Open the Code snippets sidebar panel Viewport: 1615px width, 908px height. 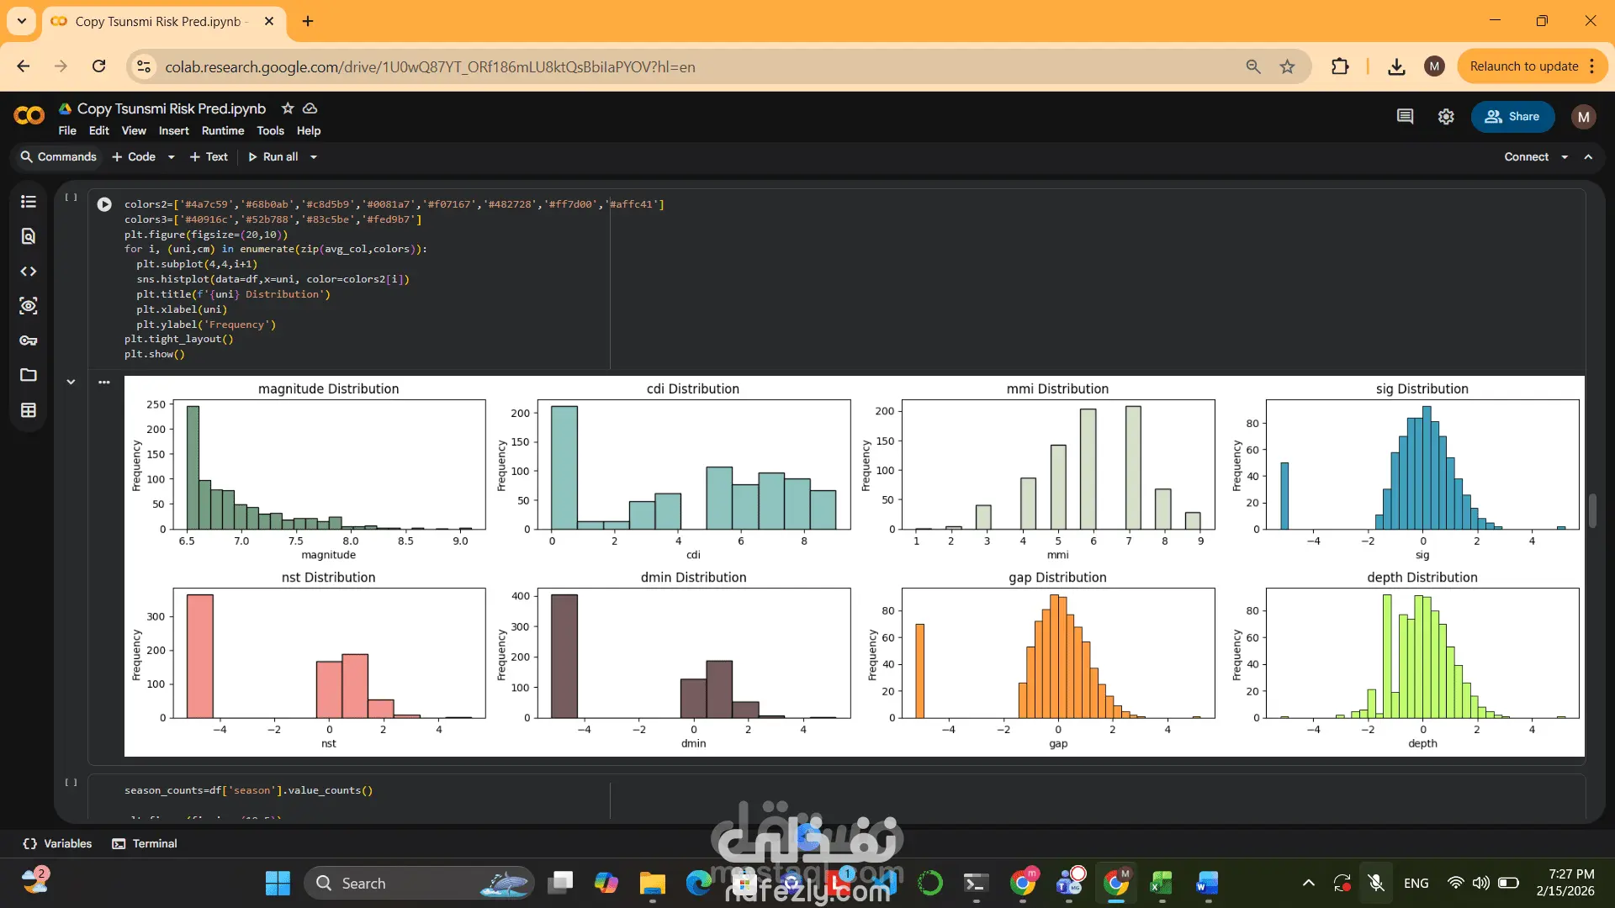point(29,272)
